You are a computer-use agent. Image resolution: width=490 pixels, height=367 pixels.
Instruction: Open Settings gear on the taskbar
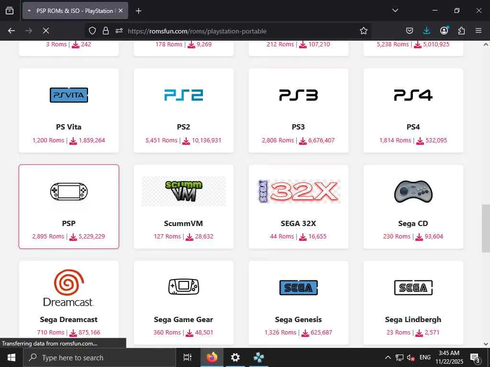[x=235, y=357]
